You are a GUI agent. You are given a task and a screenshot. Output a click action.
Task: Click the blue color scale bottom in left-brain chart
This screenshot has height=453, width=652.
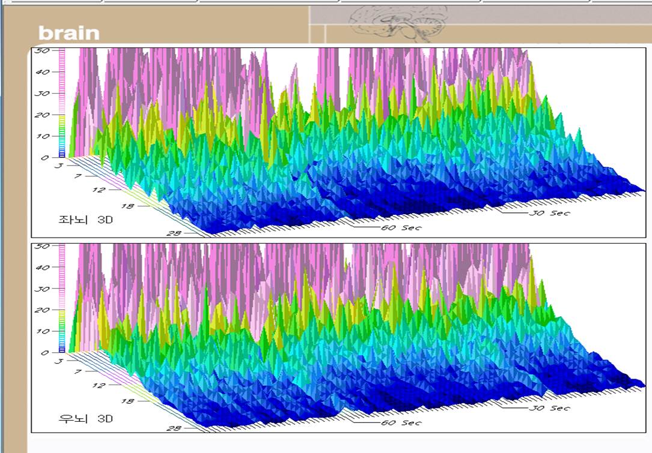tap(61, 154)
